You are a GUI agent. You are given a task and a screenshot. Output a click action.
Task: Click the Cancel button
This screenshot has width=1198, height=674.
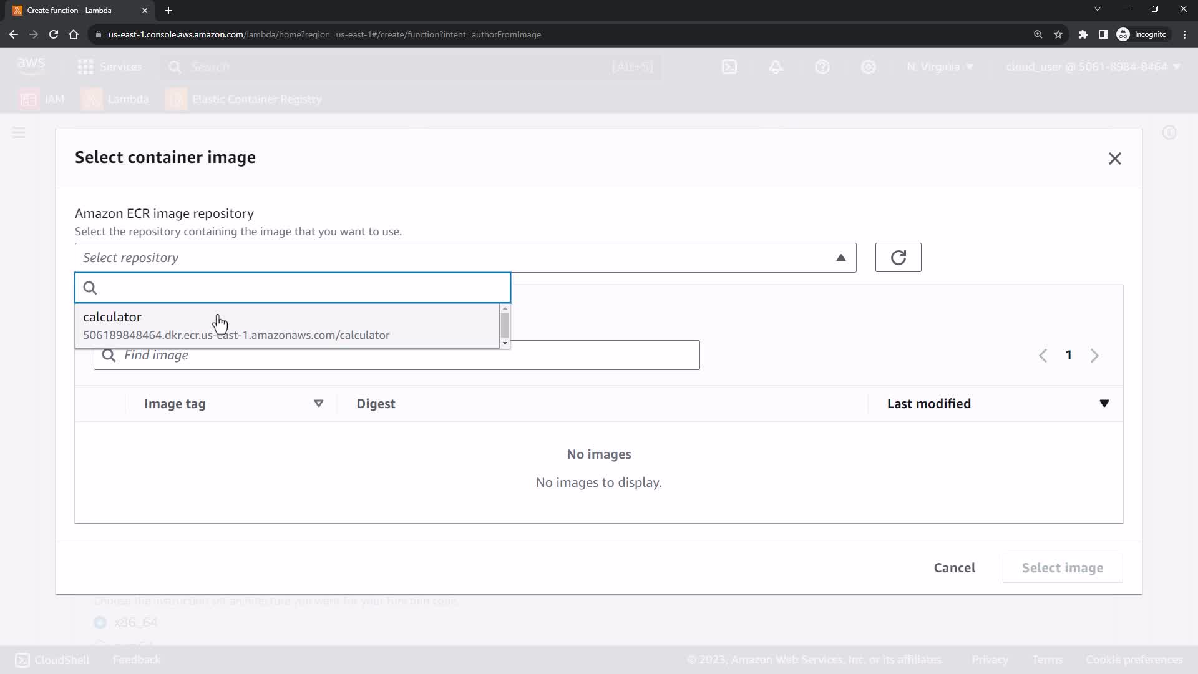click(x=954, y=568)
